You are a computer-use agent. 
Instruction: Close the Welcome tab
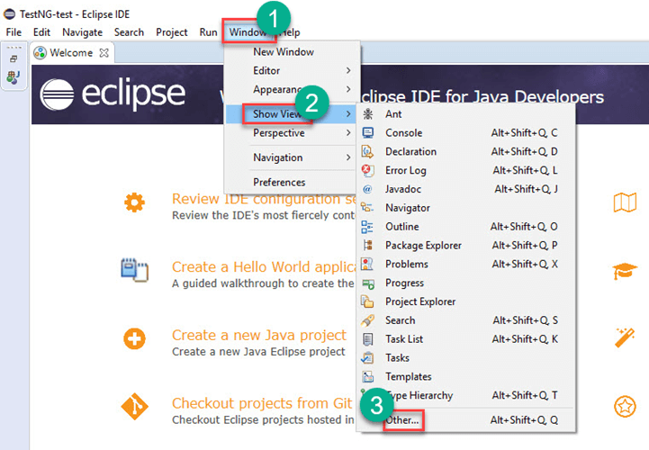pyautogui.click(x=104, y=53)
